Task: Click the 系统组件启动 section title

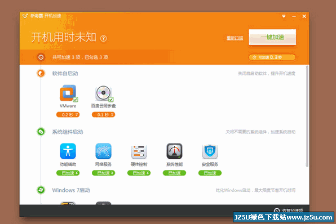Action: 68,132
